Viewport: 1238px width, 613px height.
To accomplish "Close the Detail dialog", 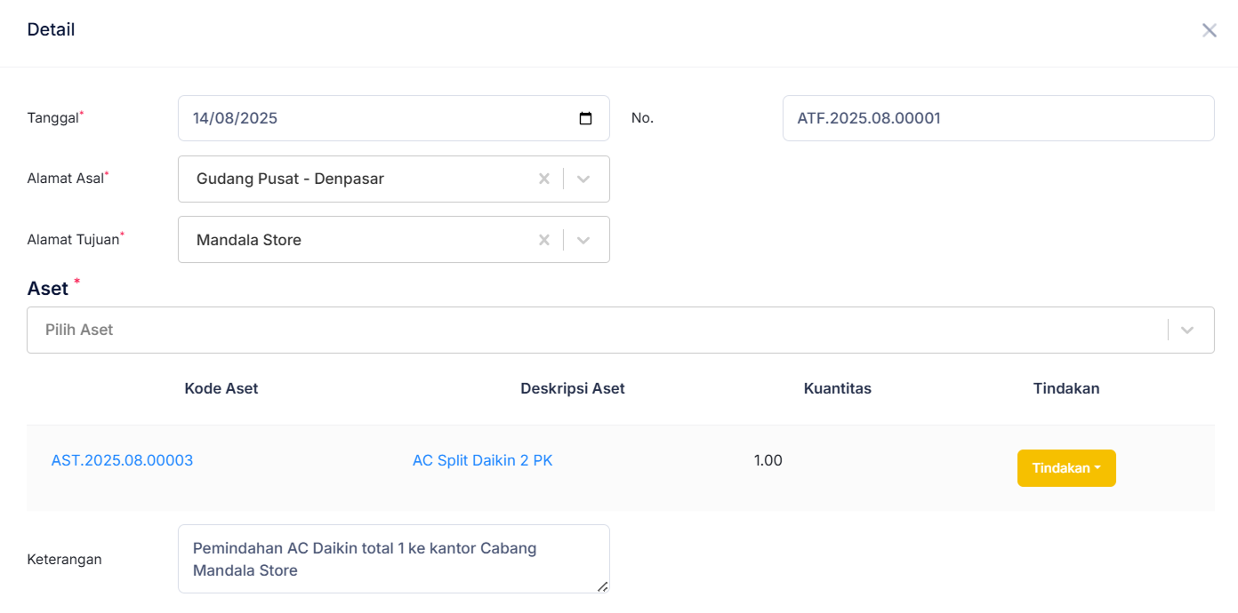I will 1209,30.
